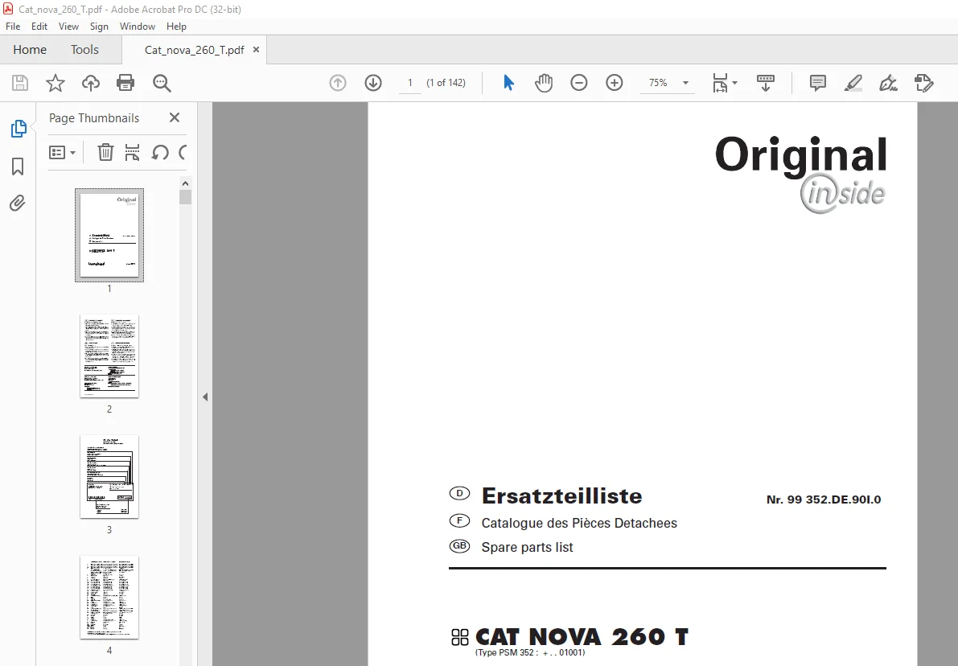Open the zoom level dropdown
Image resolution: width=958 pixels, height=666 pixels.
[685, 83]
